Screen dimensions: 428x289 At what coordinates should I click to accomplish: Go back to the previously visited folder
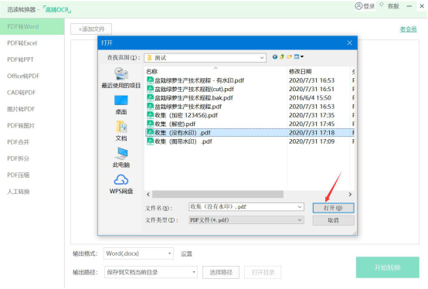pyautogui.click(x=275, y=56)
